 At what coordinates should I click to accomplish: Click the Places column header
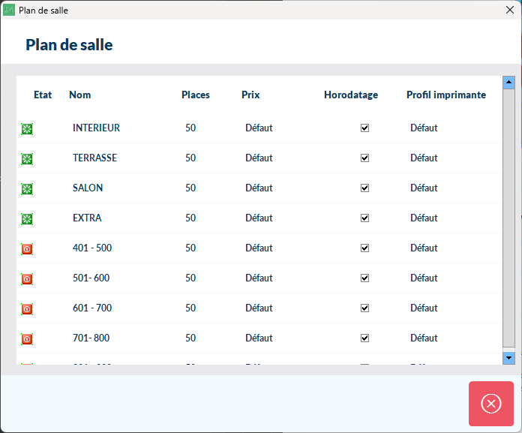196,95
